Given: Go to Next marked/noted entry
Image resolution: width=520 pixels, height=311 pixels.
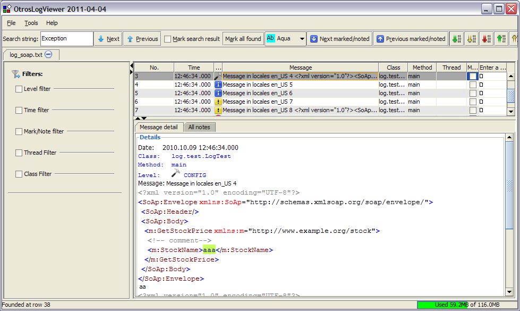Looking at the screenshot, I should [x=340, y=39].
